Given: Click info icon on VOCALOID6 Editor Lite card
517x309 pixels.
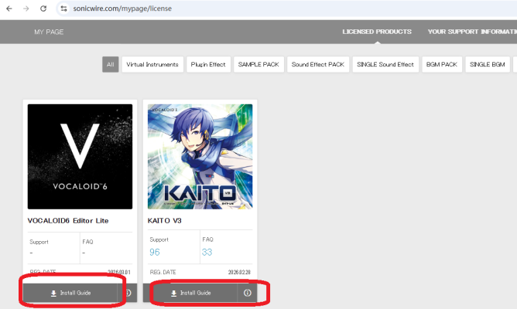Looking at the screenshot, I should [x=128, y=293].
